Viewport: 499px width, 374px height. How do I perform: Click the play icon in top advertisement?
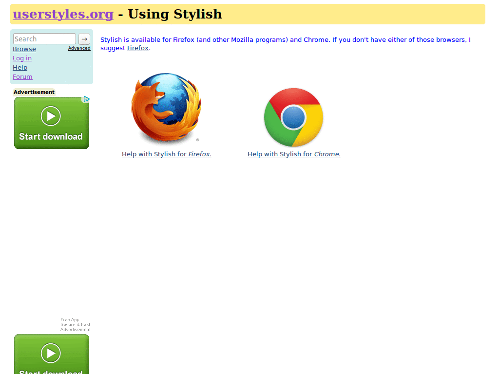point(51,116)
